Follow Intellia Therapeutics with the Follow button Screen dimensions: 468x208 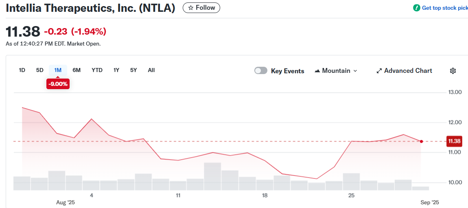201,8
